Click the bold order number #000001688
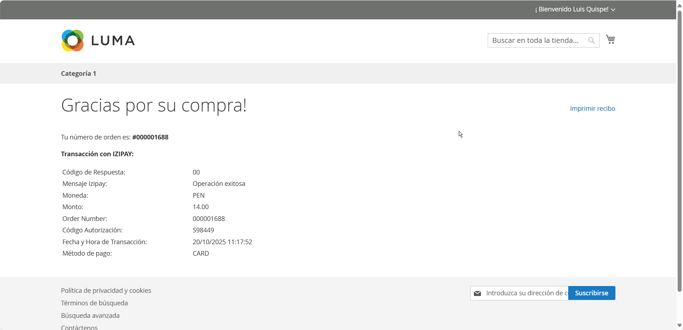The width and height of the screenshot is (683, 330). coord(150,137)
